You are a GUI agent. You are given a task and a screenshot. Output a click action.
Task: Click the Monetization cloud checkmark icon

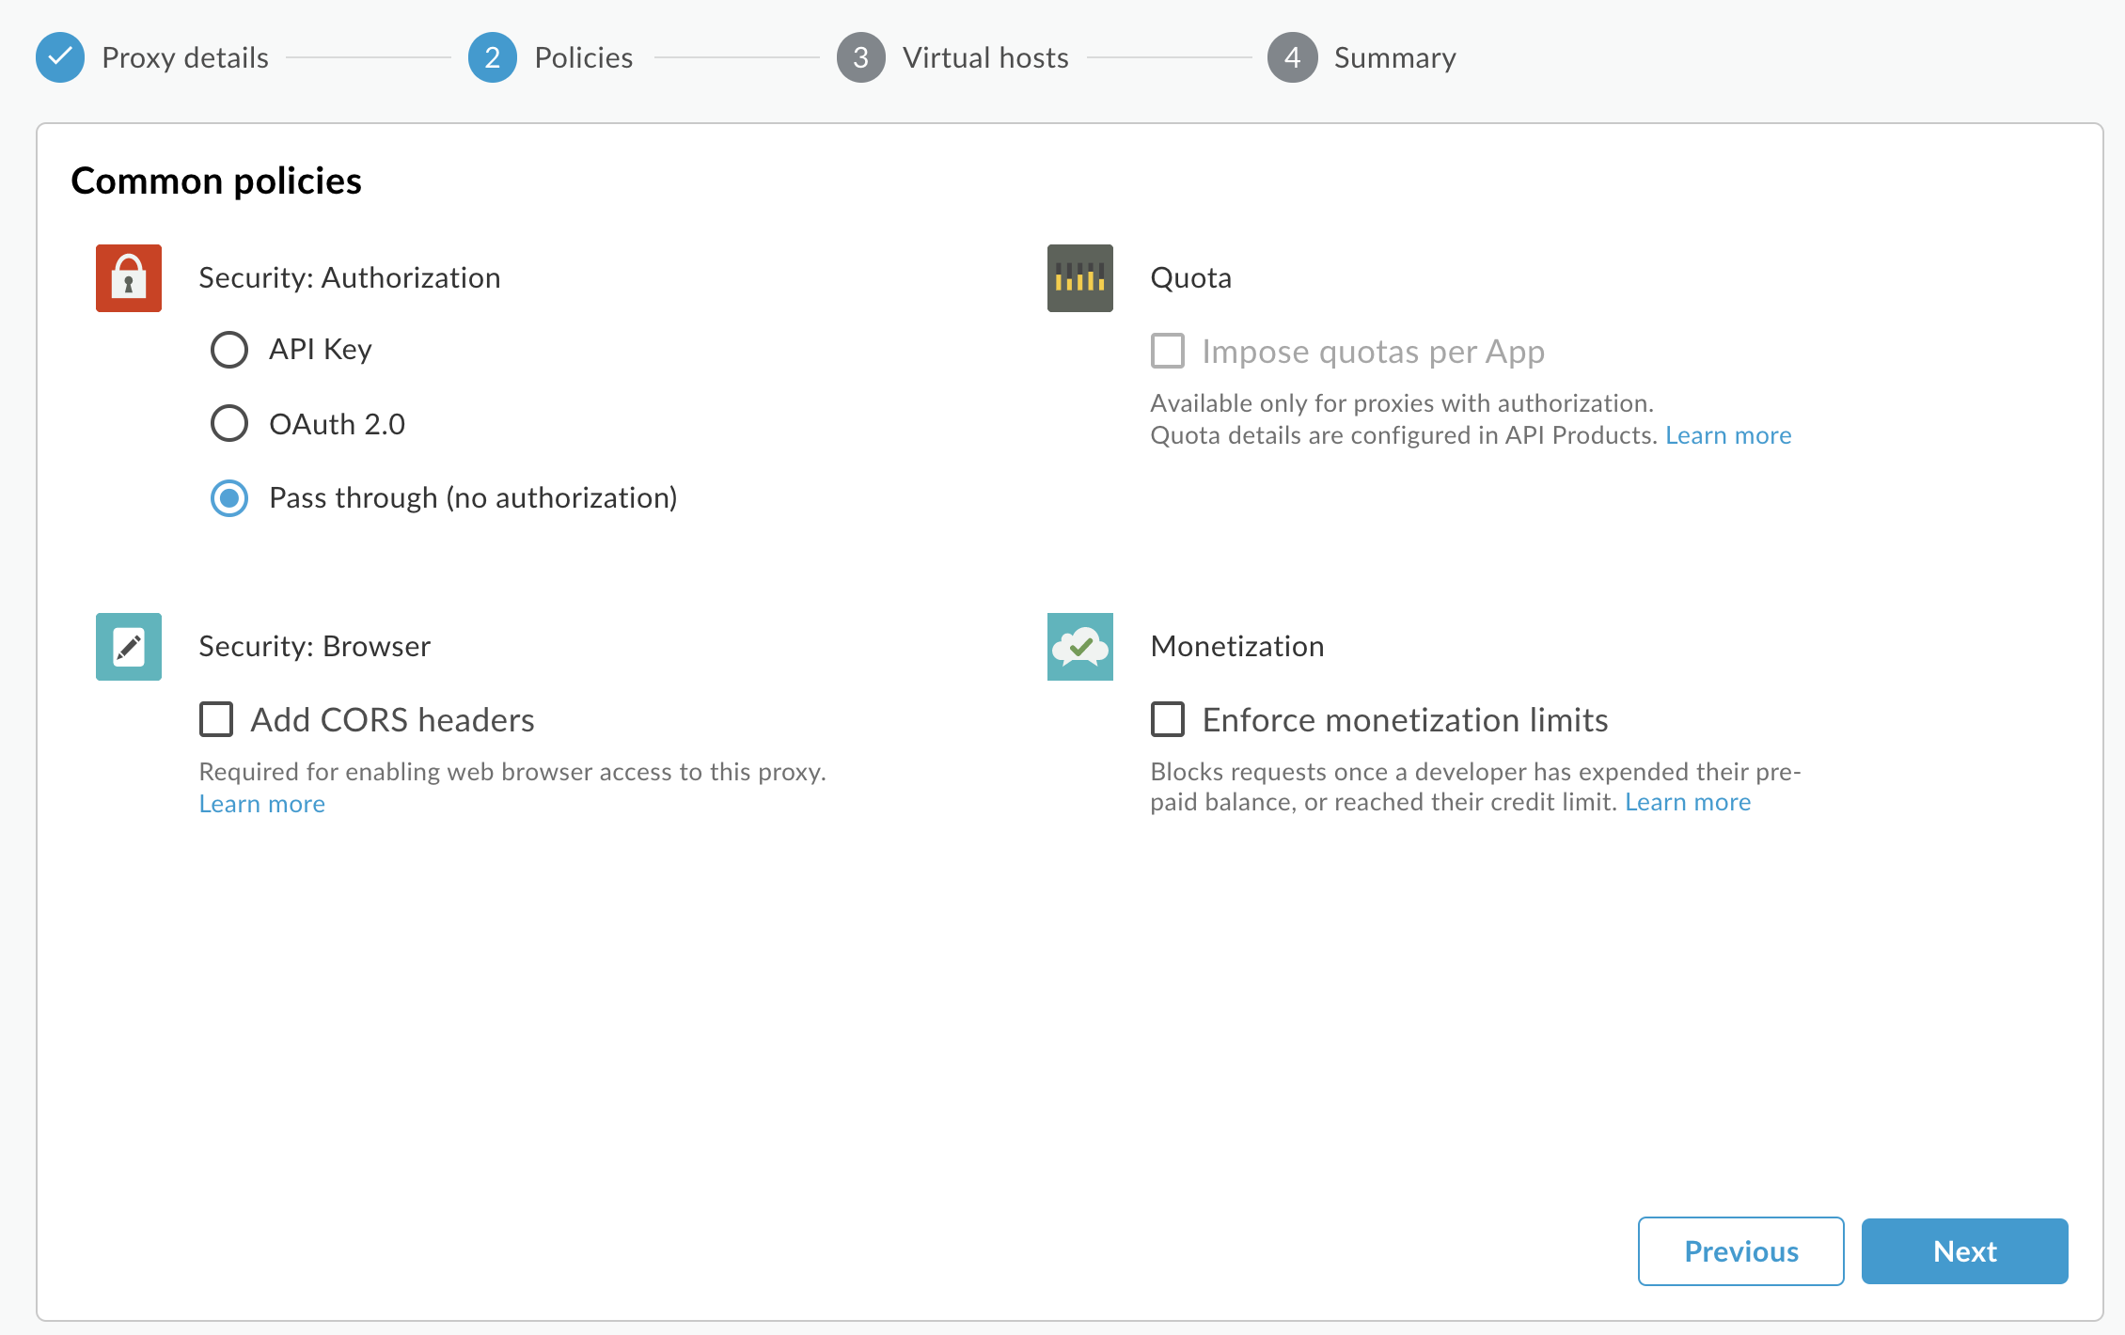pos(1079,647)
